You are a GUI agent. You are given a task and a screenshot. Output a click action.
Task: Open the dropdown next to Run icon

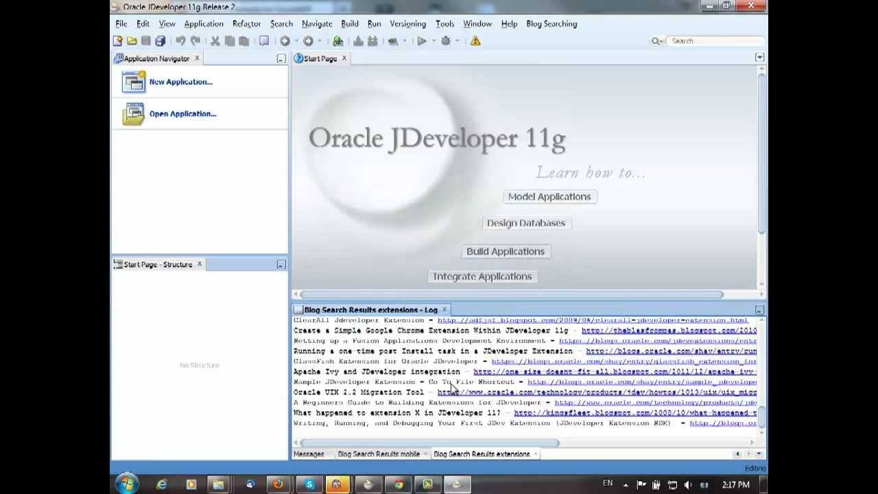[433, 41]
